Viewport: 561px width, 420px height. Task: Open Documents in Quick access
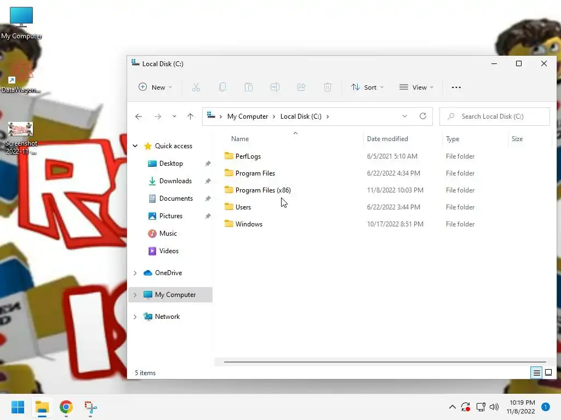tap(176, 199)
